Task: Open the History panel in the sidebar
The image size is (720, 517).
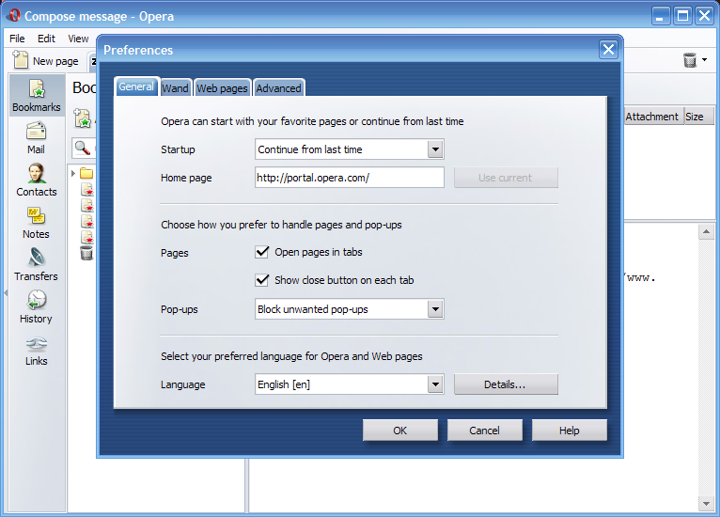Action: (37, 306)
